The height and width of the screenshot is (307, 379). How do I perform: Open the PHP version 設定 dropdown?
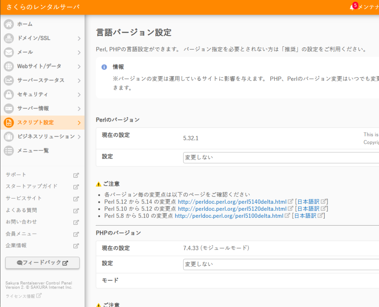pos(281,264)
